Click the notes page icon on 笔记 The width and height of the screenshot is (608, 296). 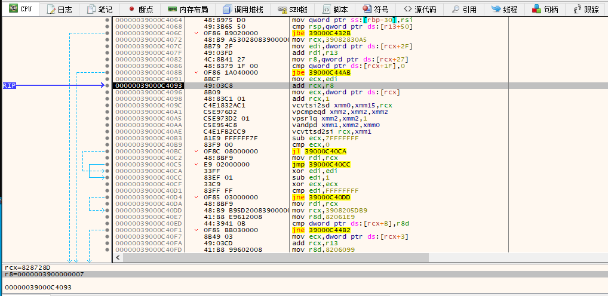click(91, 10)
